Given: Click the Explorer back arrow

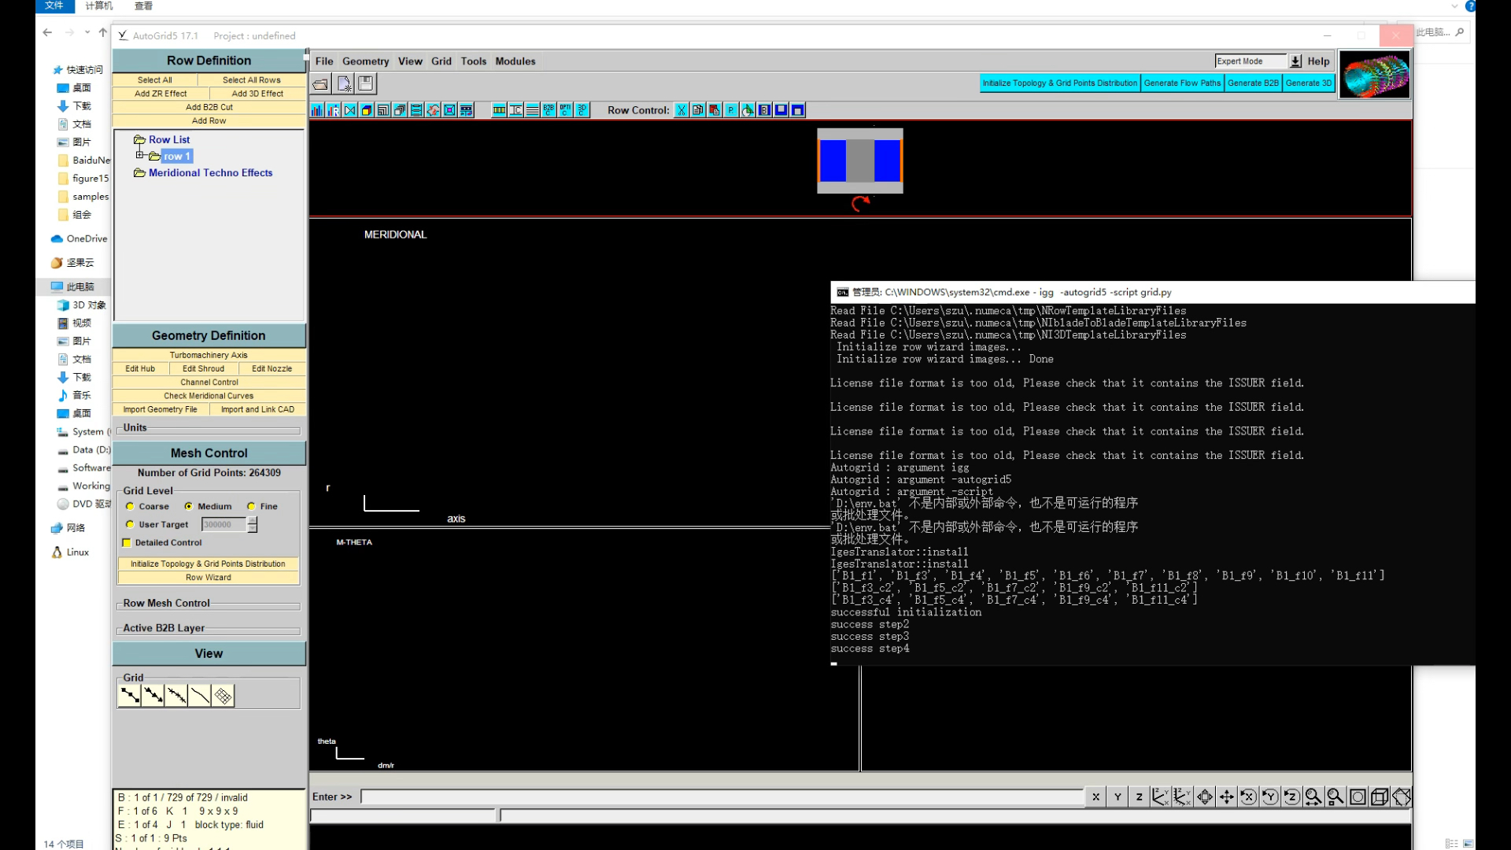Looking at the screenshot, I should click(x=47, y=32).
